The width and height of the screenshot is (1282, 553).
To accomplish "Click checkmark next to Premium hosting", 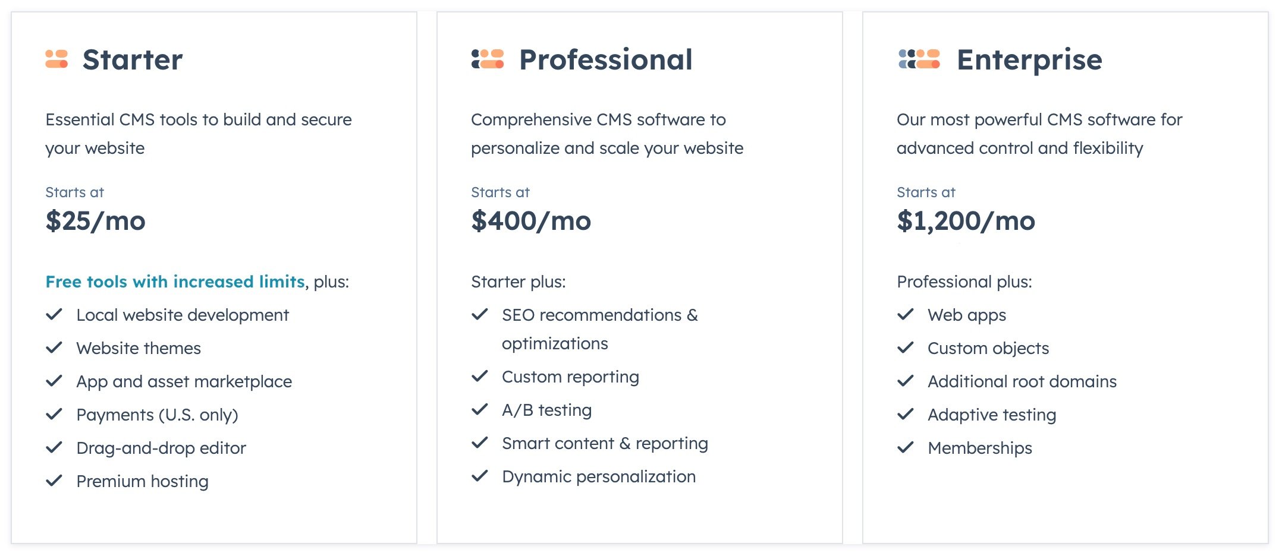I will 54,481.
